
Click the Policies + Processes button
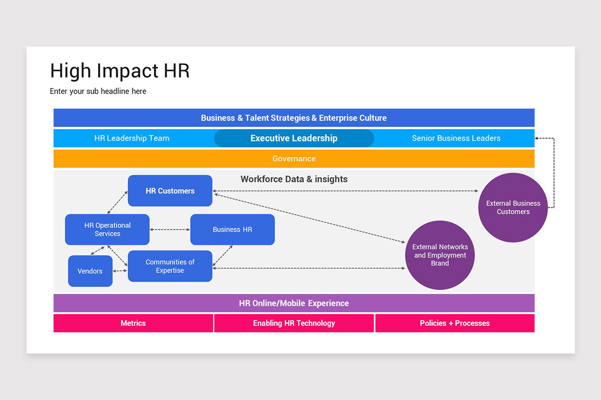coord(454,323)
